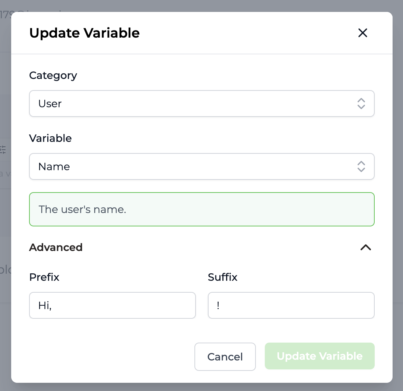Focus the Suffix field containing "!"
This screenshot has width=403, height=391.
tap(291, 305)
